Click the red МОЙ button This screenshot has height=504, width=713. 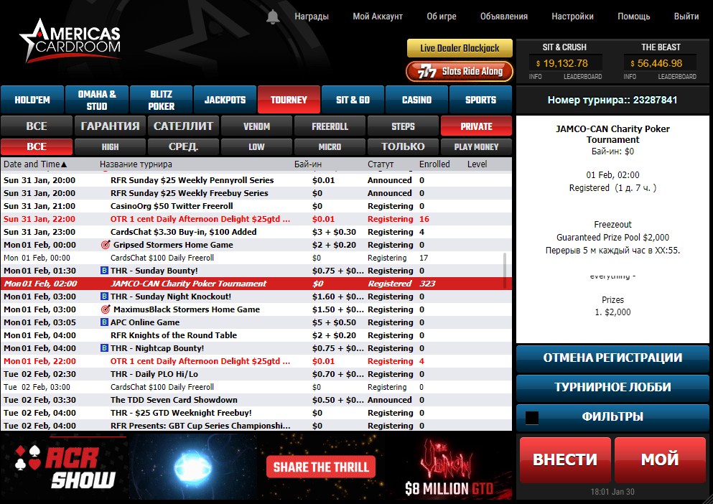[x=660, y=459]
